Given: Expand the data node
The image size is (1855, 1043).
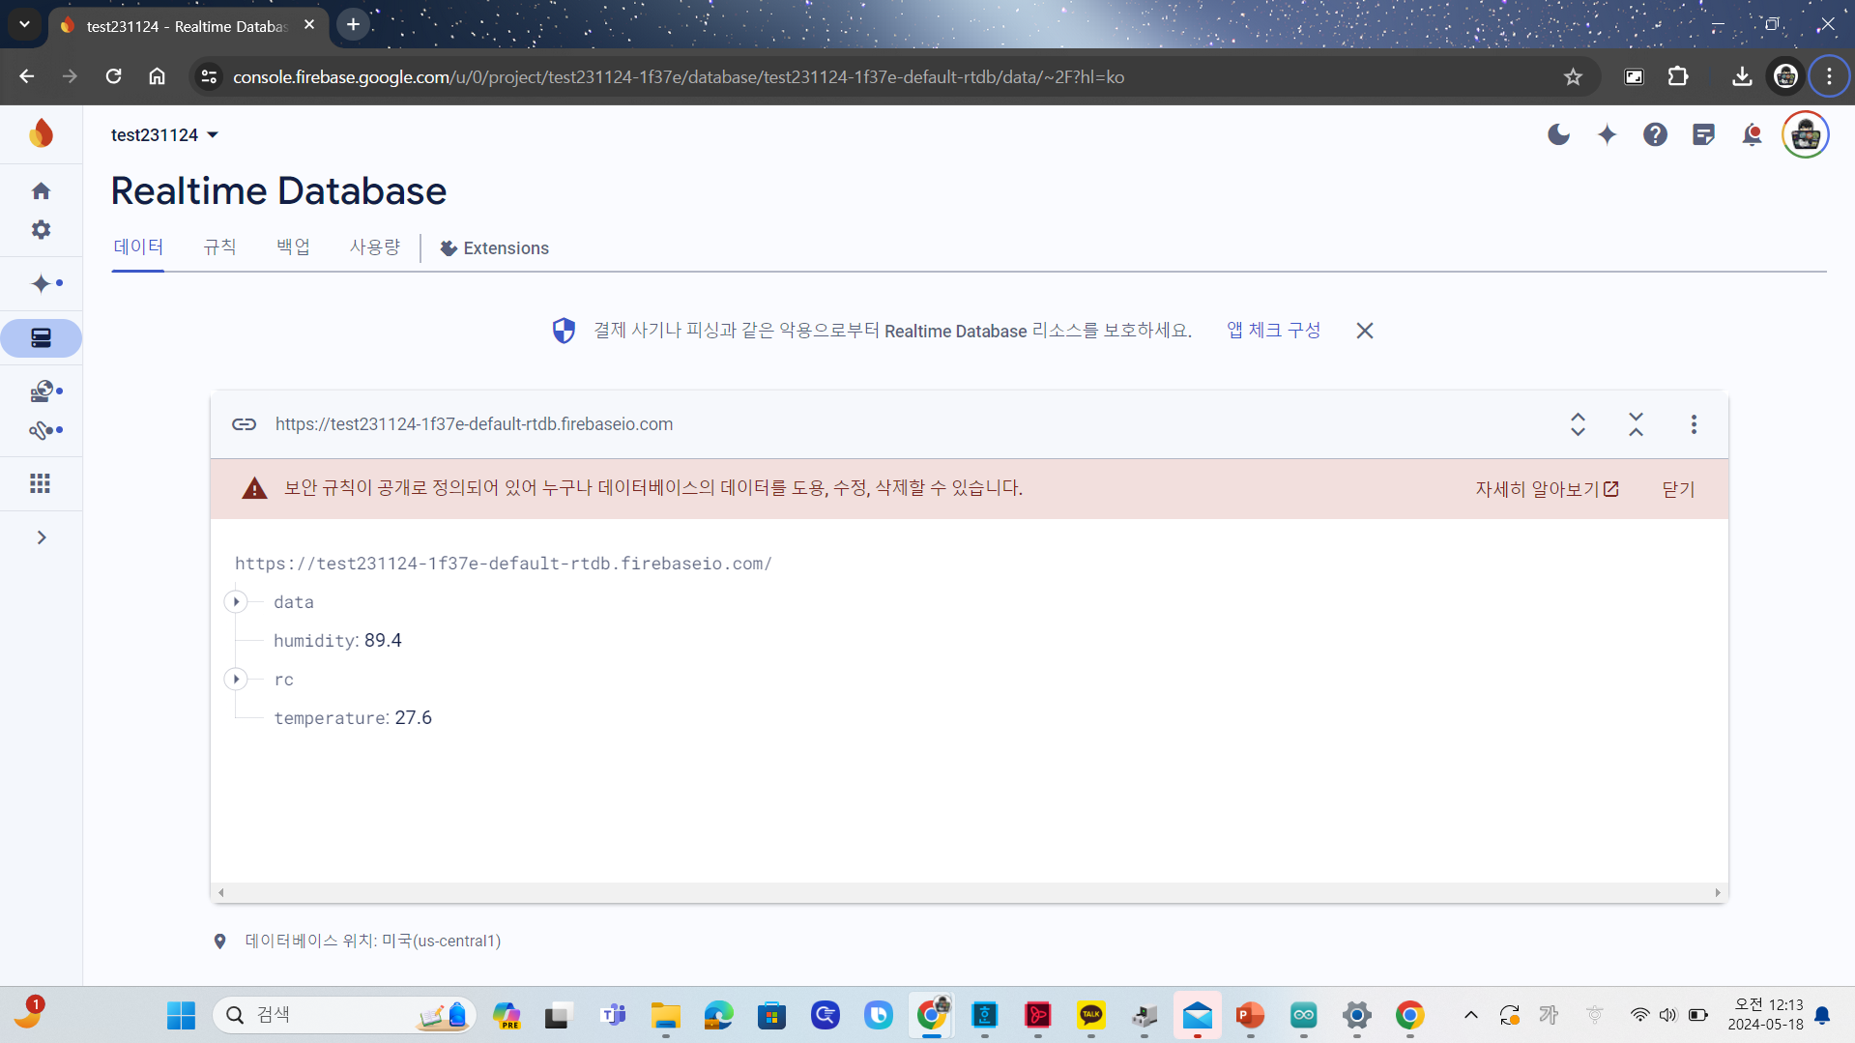Looking at the screenshot, I should 236,601.
